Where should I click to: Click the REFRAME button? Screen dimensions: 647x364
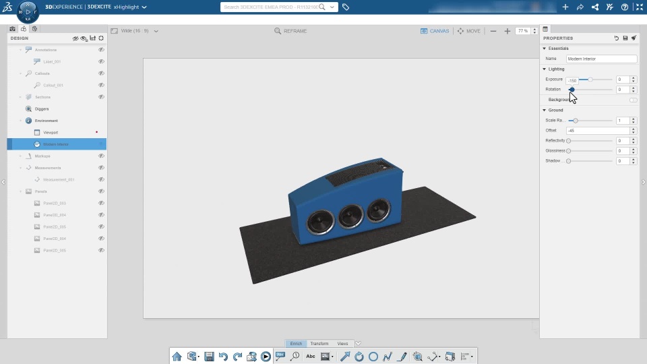tap(290, 31)
